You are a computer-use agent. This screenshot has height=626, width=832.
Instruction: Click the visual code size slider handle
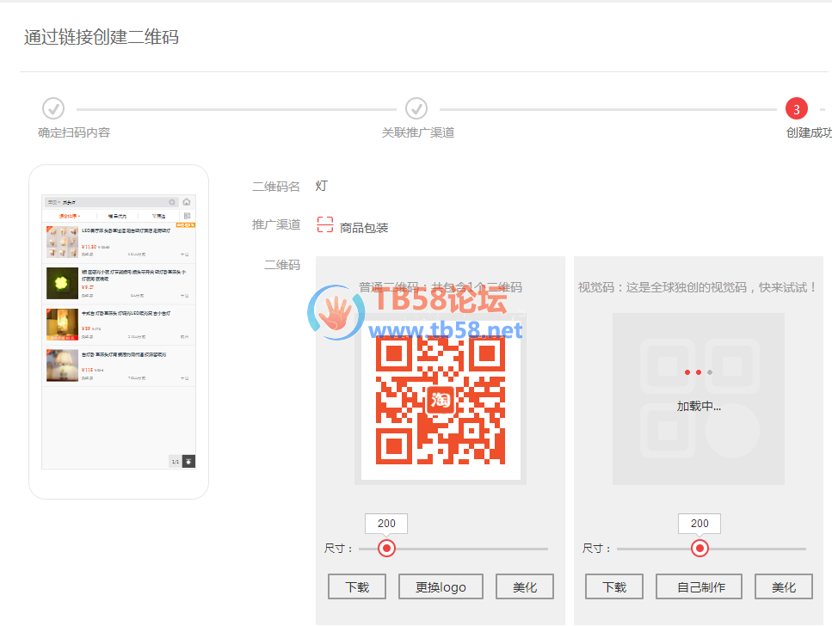(x=699, y=549)
